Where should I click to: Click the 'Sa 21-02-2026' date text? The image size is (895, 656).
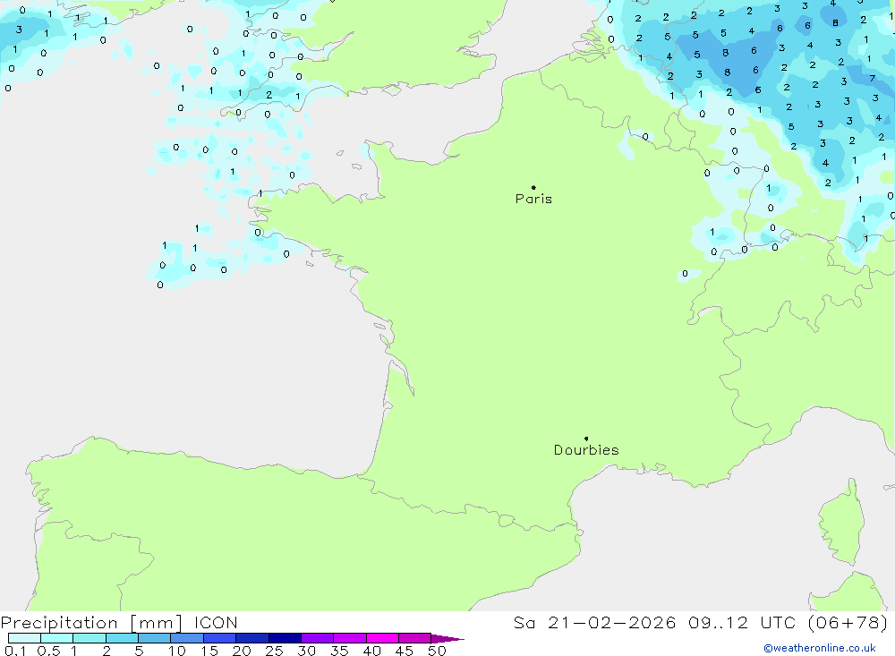pyautogui.click(x=594, y=622)
